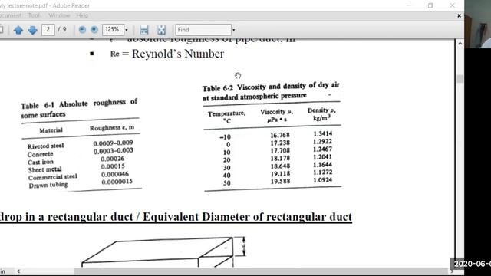
Task: Click the 'Temperature, °C' column header
Action: [227, 117]
